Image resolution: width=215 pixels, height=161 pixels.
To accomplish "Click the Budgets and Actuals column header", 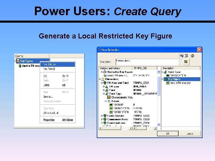I will (x=116, y=68).
